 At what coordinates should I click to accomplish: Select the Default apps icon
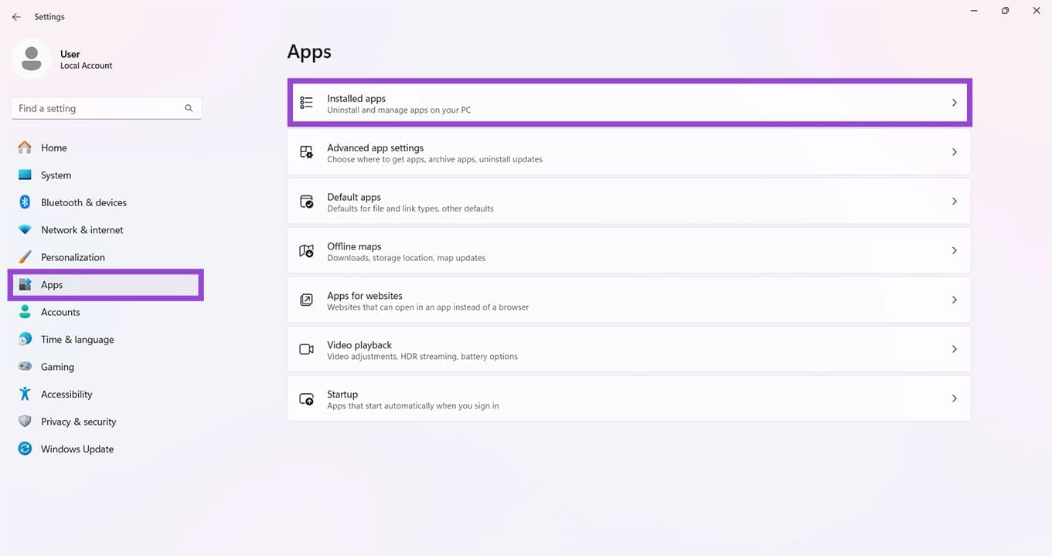pyautogui.click(x=306, y=202)
